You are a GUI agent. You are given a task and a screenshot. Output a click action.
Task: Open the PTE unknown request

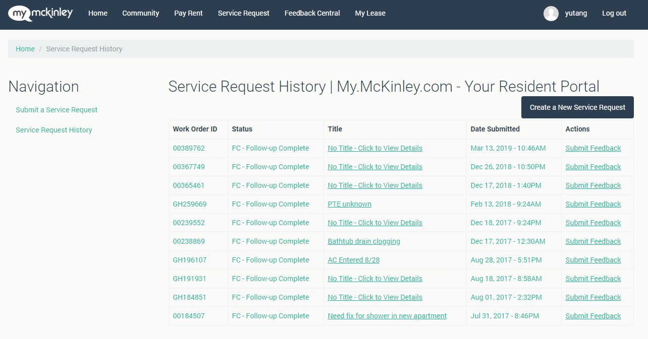(350, 204)
